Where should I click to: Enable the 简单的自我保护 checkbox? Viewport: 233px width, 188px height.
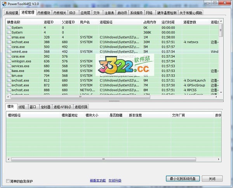coord(8,181)
